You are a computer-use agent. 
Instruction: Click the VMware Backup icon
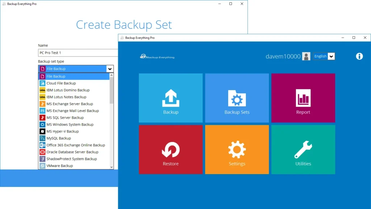42,165
